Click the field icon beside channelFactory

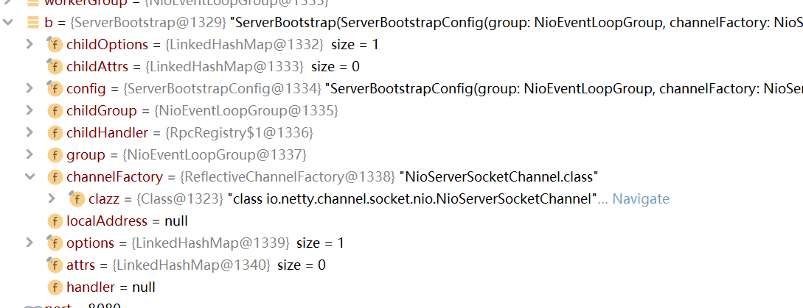pyautogui.click(x=55, y=177)
